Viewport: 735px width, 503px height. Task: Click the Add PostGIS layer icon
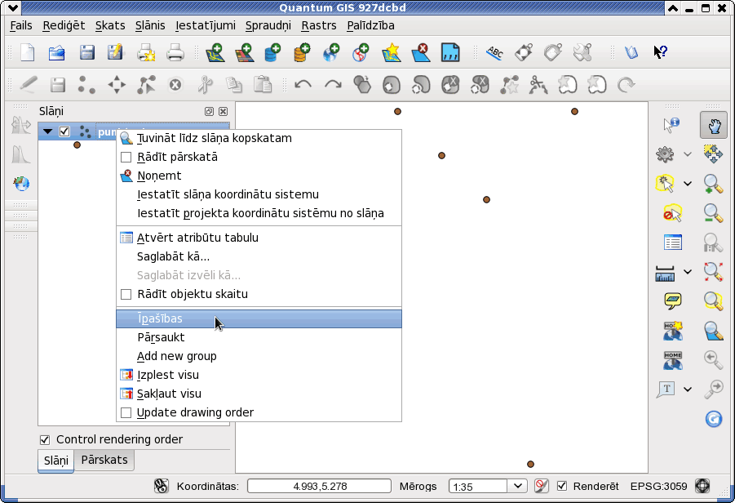pos(272,52)
